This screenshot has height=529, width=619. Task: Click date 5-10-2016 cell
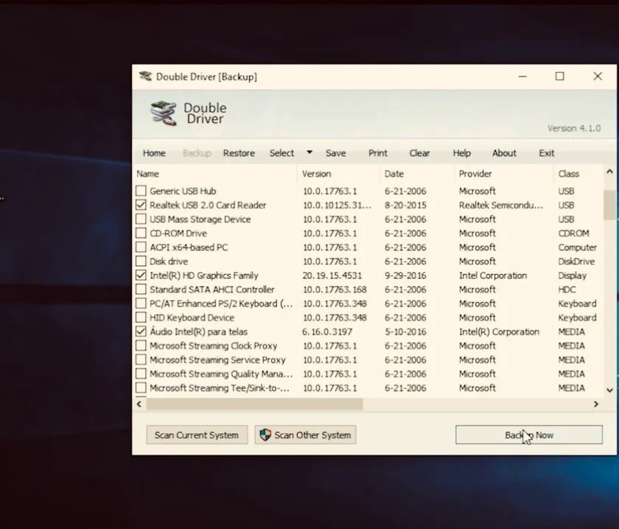click(405, 332)
